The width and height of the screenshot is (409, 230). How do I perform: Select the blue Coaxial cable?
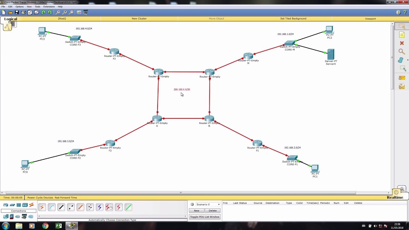point(99,207)
